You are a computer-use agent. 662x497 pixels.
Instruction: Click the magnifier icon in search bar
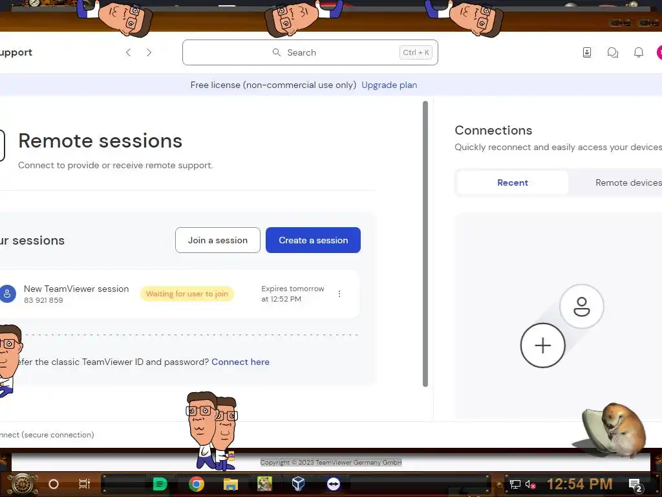277,52
